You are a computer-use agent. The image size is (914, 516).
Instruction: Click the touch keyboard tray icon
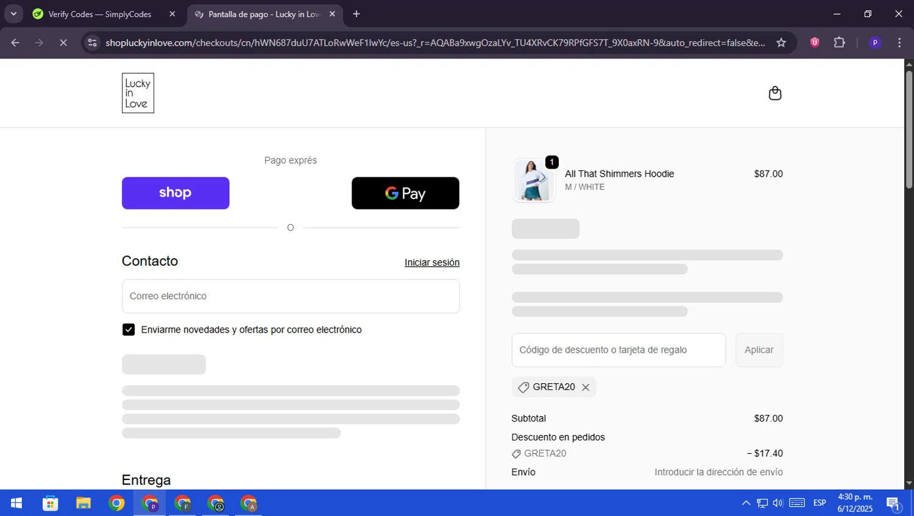tap(797, 503)
